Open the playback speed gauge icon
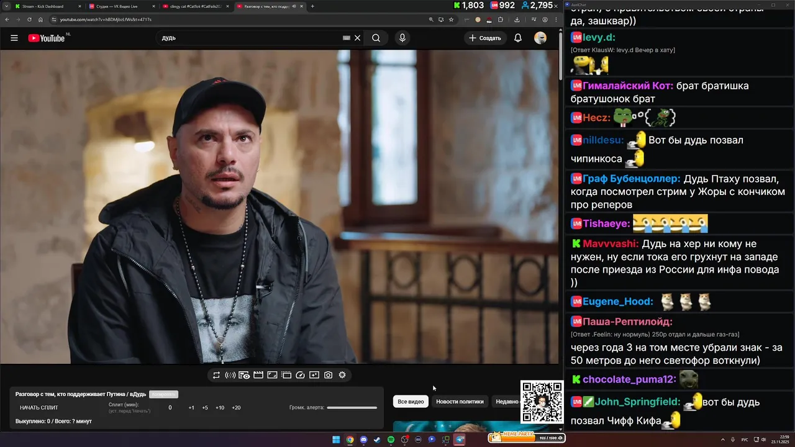The image size is (795, 447). (x=300, y=375)
